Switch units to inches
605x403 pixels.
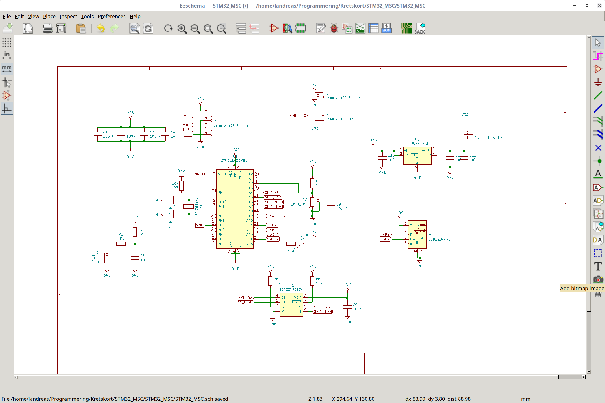pyautogui.click(x=7, y=55)
